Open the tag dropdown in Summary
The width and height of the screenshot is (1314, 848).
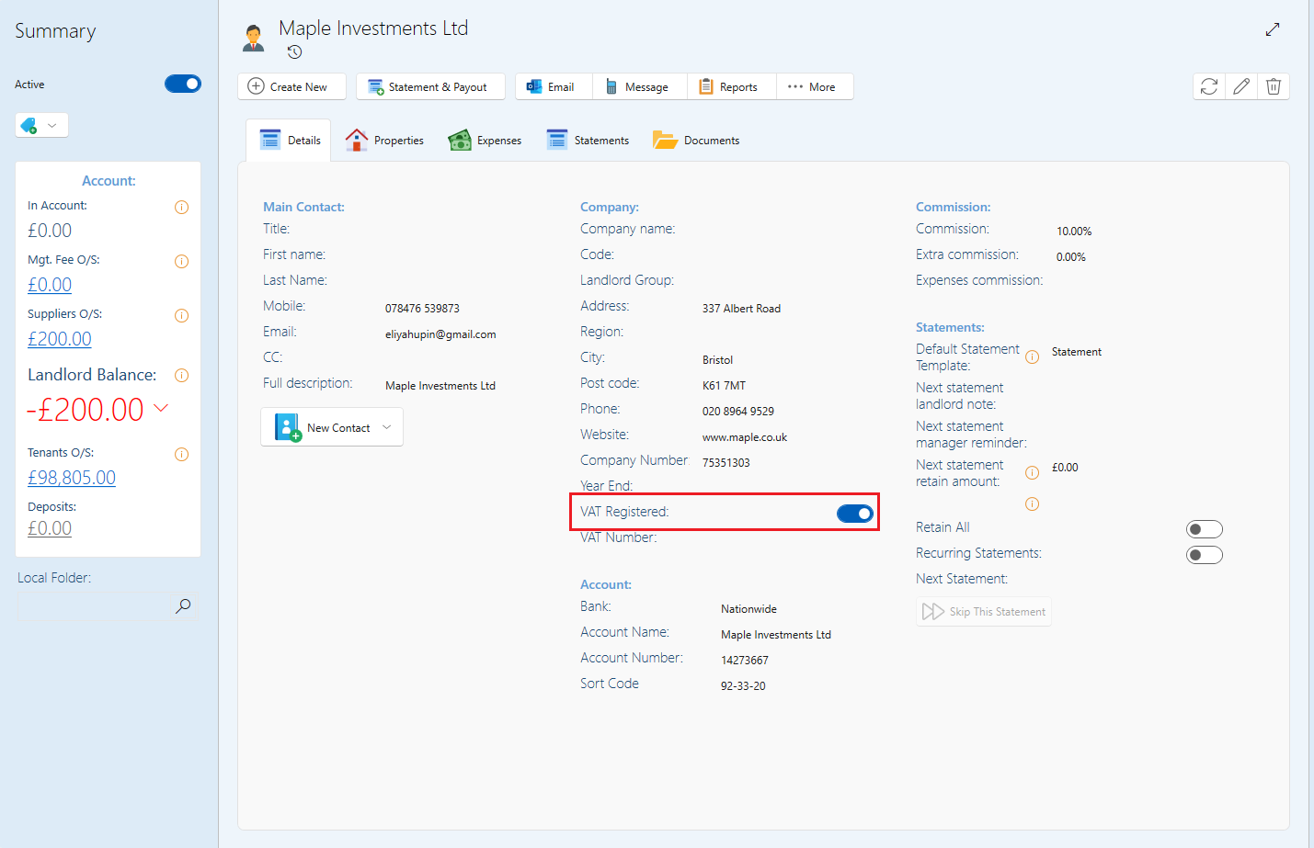(42, 125)
